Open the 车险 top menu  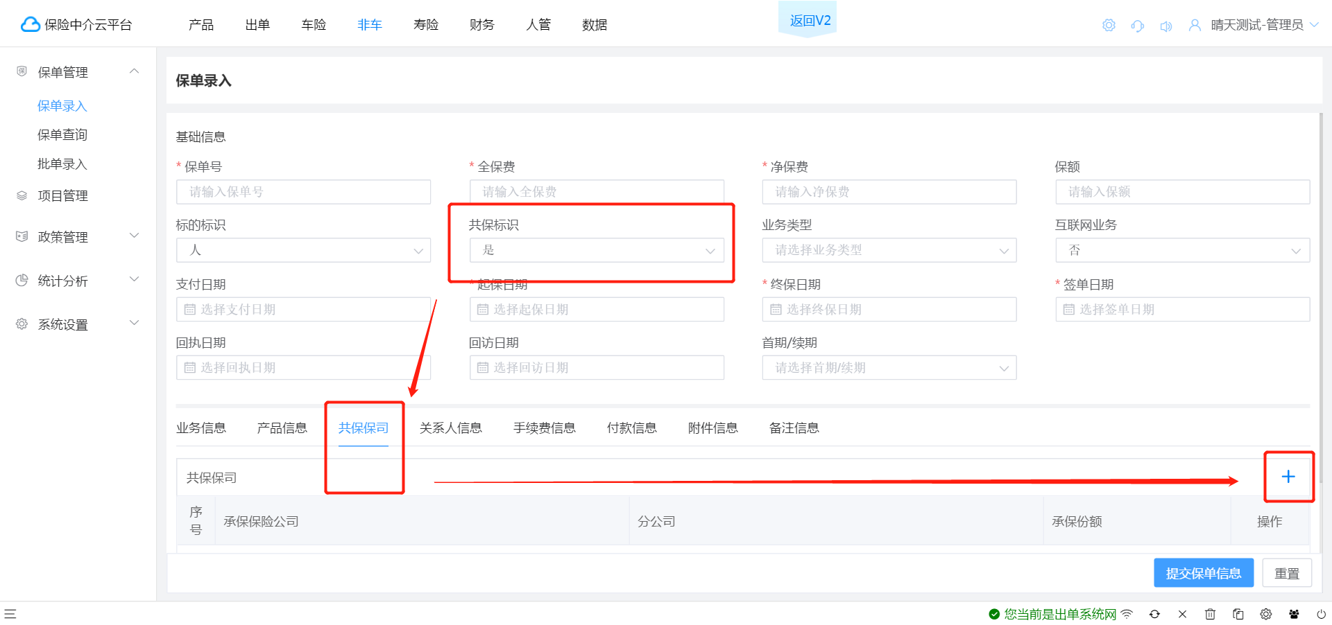click(314, 25)
